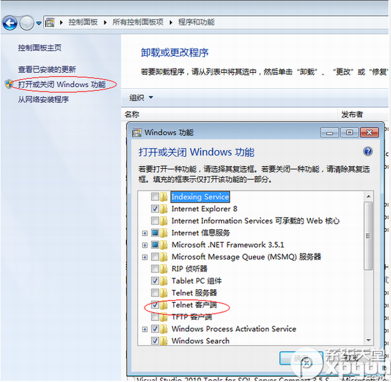Click the Telnet 服务器 folder icon
This screenshot has width=391, height=382.
164,293
